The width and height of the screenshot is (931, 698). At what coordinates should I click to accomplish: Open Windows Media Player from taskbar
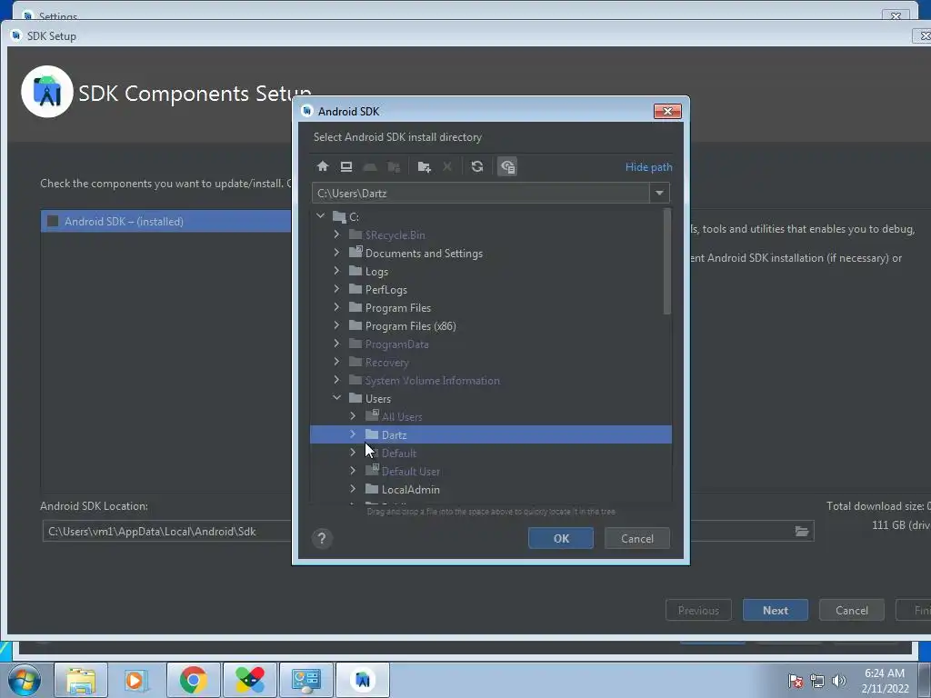pos(135,680)
